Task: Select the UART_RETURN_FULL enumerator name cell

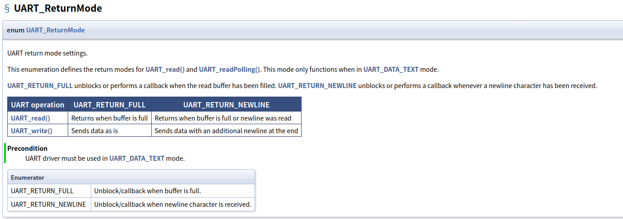Action: [42, 191]
